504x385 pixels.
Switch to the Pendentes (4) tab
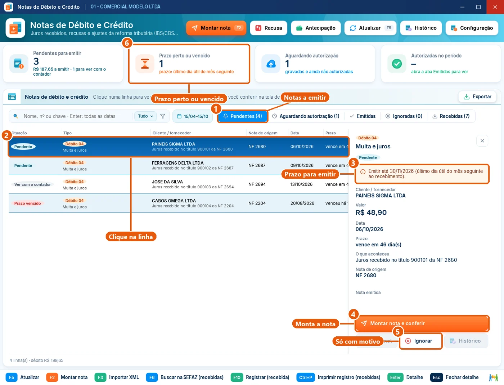coord(243,116)
